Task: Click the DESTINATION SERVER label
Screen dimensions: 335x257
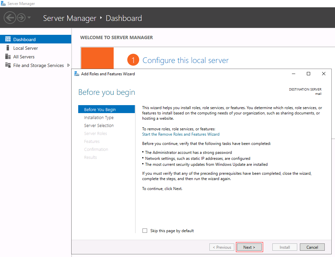Action: click(305, 90)
